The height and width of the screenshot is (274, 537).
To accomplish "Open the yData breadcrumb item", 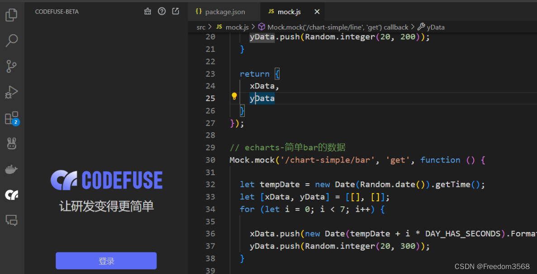I will tap(432, 27).
